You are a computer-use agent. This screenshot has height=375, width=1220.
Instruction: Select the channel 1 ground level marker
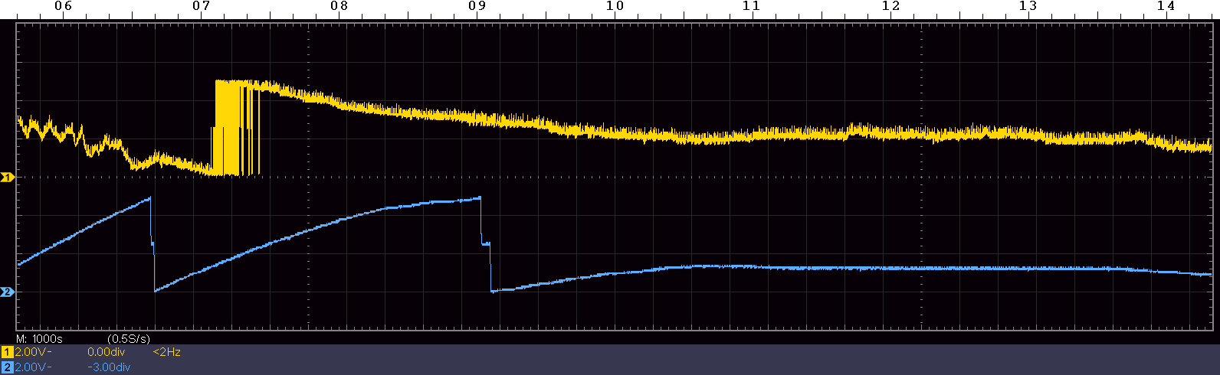pos(7,178)
